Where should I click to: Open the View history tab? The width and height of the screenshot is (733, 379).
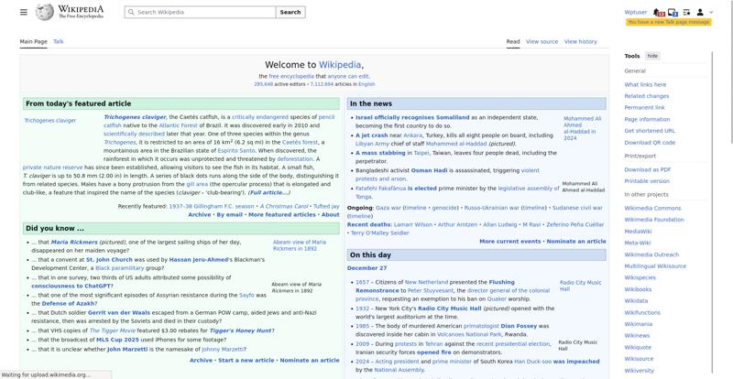click(x=580, y=41)
